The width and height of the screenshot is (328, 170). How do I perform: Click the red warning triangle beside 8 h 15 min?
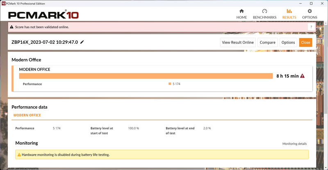(302, 76)
